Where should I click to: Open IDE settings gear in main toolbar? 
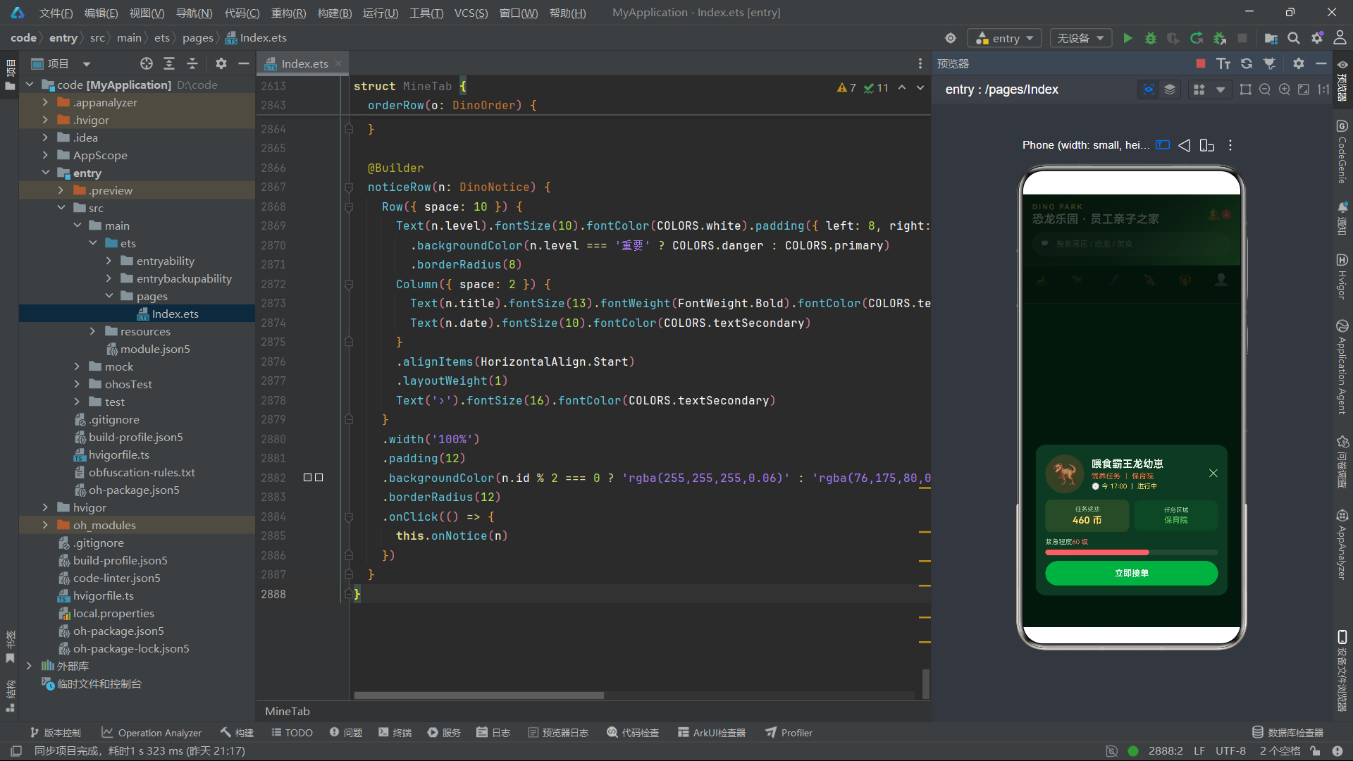pyautogui.click(x=1316, y=38)
